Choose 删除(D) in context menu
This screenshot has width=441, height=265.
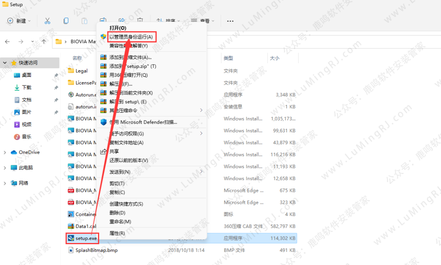pos(117,213)
